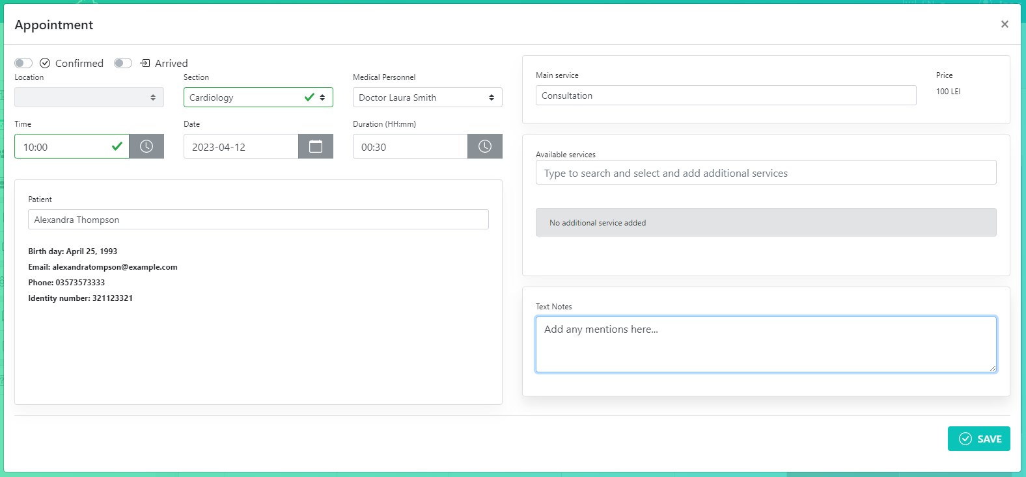Open the duration picker clock icon
The height and width of the screenshot is (477, 1026).
(485, 146)
